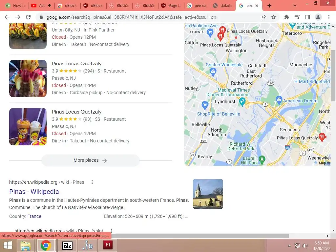Select Piñas Locas Quetzaly pin near Secaucus
The width and height of the screenshot is (336, 252).
[x=322, y=137]
